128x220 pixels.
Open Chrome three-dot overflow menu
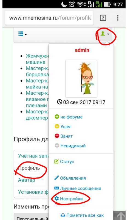click(118, 18)
